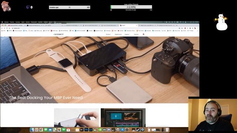Open the Notes app in the dock
Viewport: 237px width, 133px height.
tap(77, 130)
